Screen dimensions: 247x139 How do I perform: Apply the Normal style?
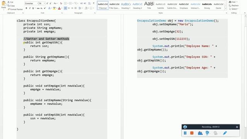(103, 6)
